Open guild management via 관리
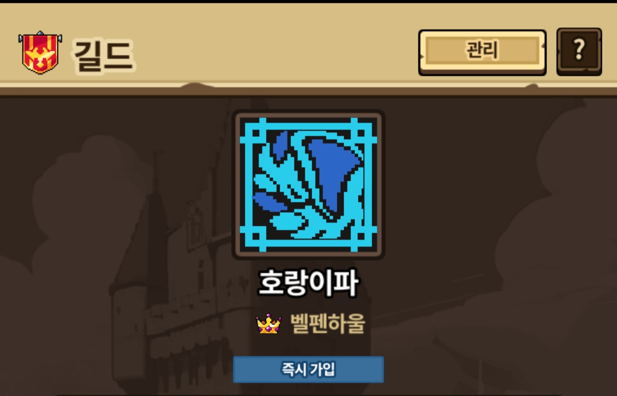This screenshot has width=617, height=396. [x=482, y=52]
